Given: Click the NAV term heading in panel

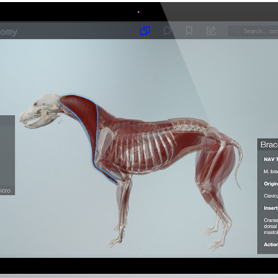Looking at the screenshot, I should [x=271, y=159].
